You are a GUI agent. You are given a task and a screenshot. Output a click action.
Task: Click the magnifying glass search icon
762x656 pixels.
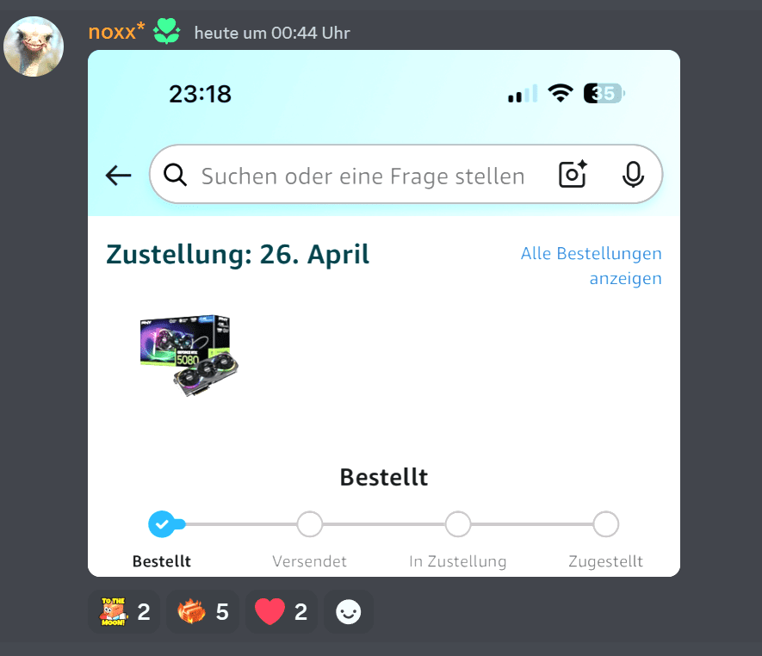(x=175, y=175)
